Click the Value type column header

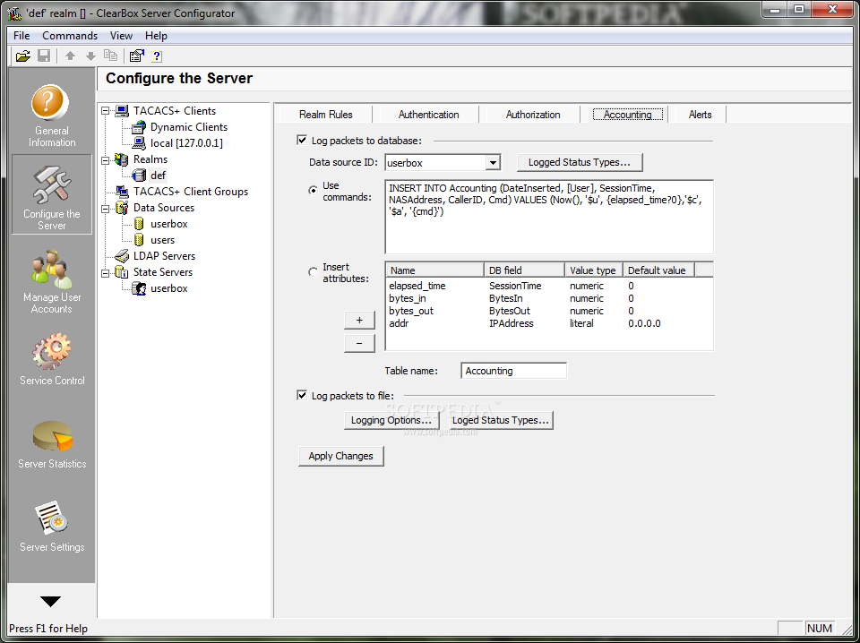coord(594,270)
